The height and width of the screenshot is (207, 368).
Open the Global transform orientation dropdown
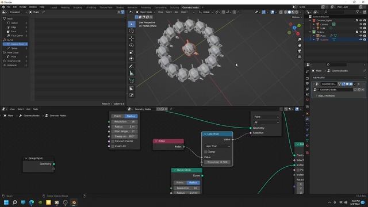206,12
